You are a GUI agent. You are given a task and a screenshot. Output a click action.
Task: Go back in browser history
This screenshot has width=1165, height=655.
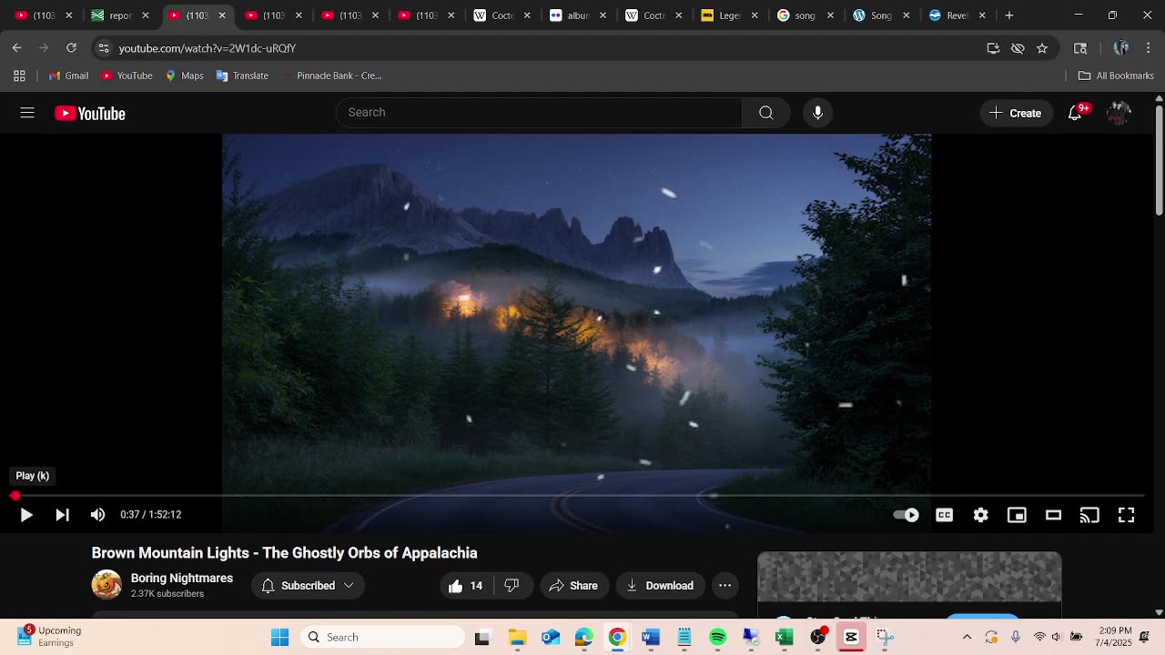(17, 48)
